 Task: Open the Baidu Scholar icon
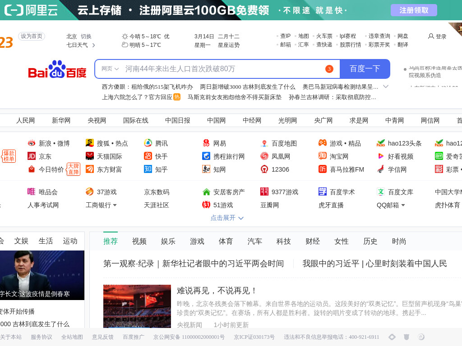pyautogui.click(x=322, y=191)
